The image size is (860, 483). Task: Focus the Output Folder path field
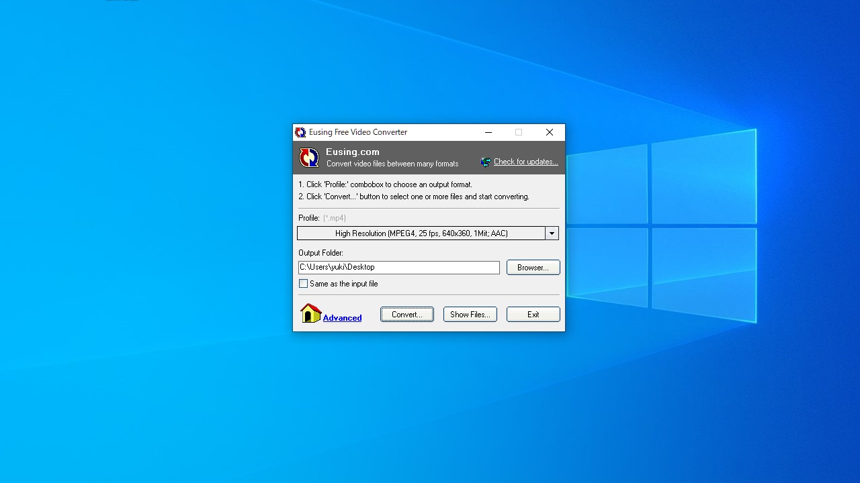[399, 268]
